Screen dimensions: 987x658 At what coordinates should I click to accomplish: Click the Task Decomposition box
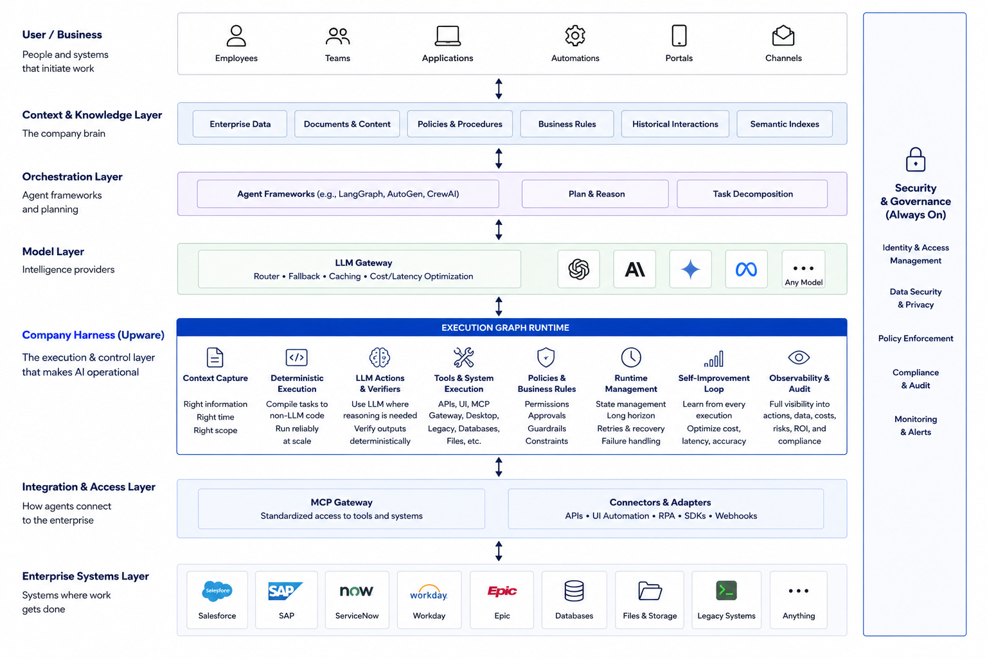pos(752,194)
